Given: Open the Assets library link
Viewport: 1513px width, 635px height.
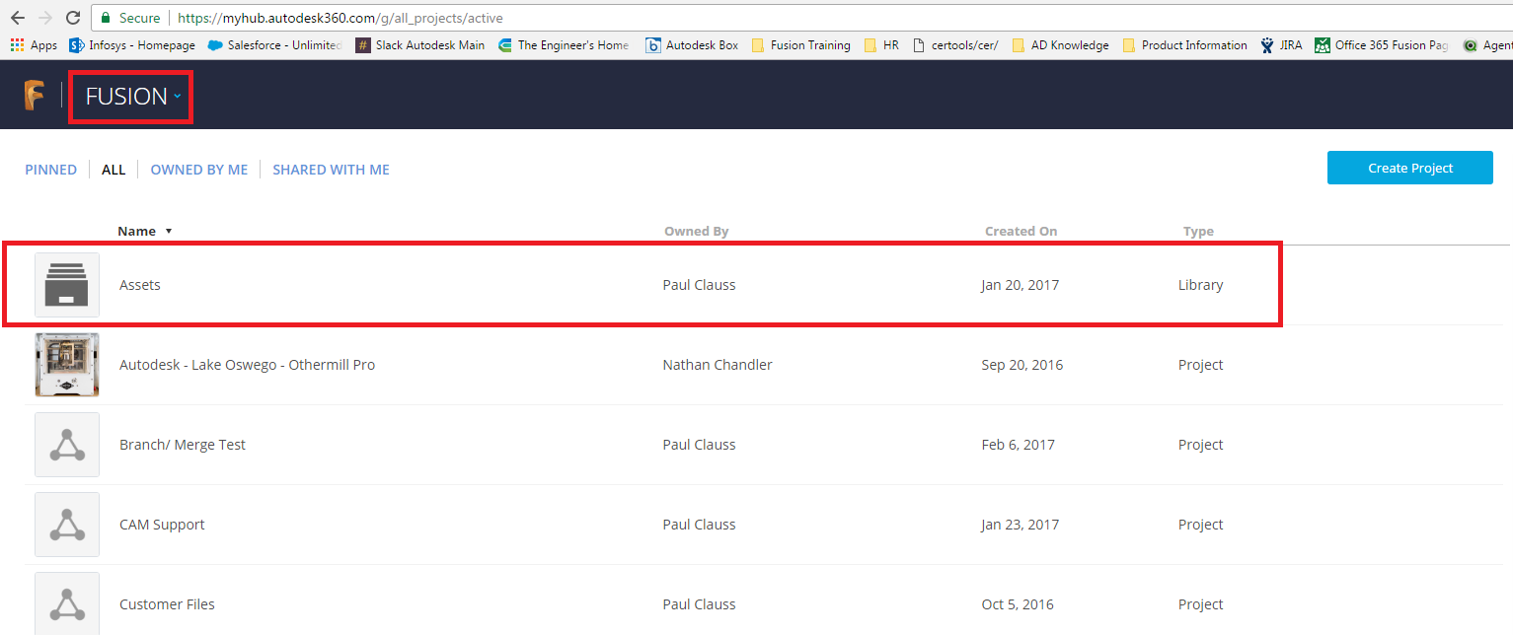Looking at the screenshot, I should point(139,285).
